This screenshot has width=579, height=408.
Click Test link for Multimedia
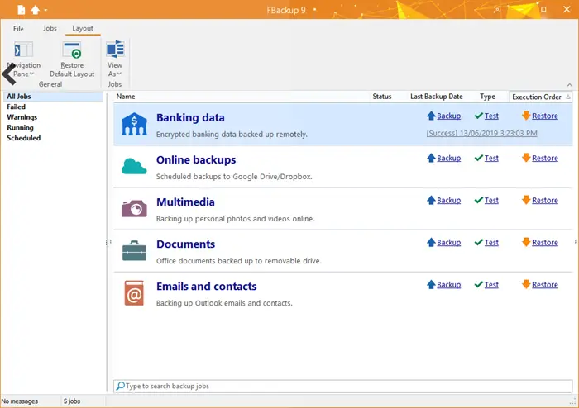(x=491, y=200)
